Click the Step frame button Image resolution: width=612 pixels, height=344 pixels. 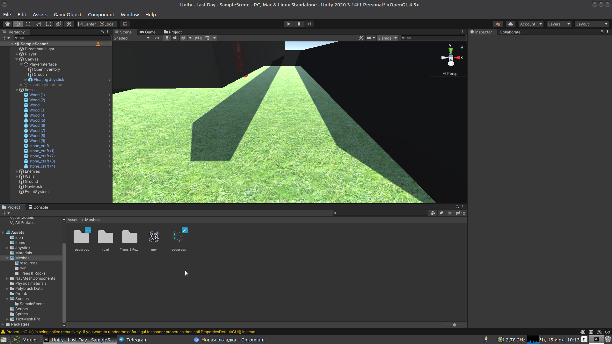point(309,24)
